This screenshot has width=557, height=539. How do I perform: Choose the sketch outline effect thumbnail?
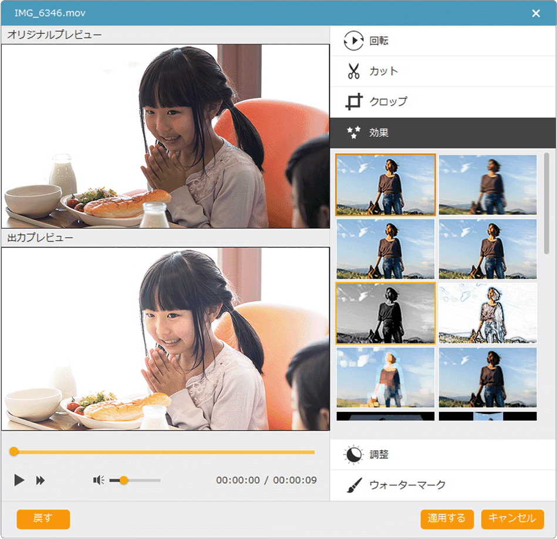point(488,313)
